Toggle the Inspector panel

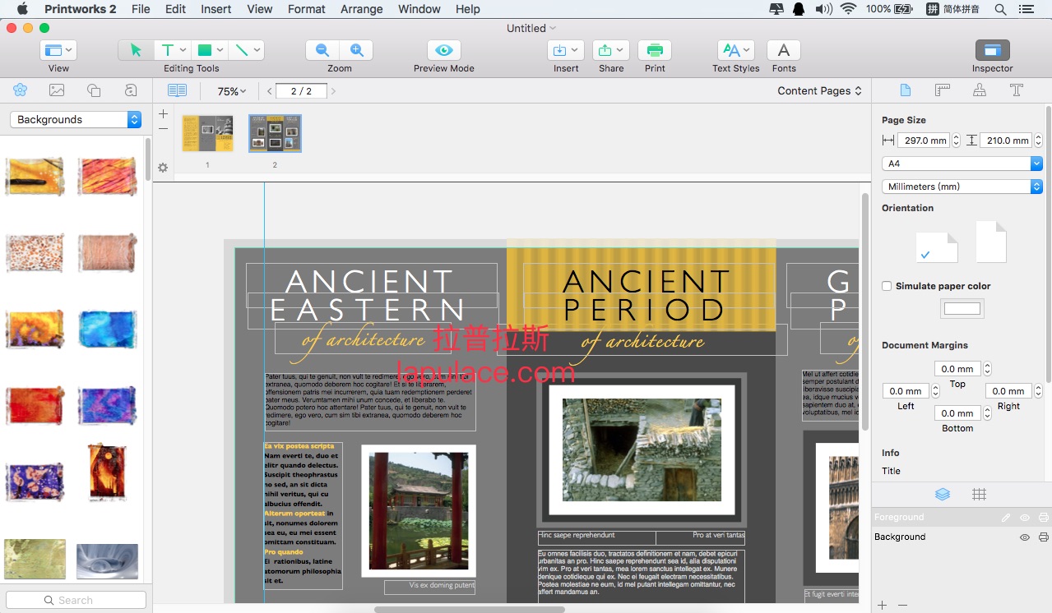pos(993,50)
